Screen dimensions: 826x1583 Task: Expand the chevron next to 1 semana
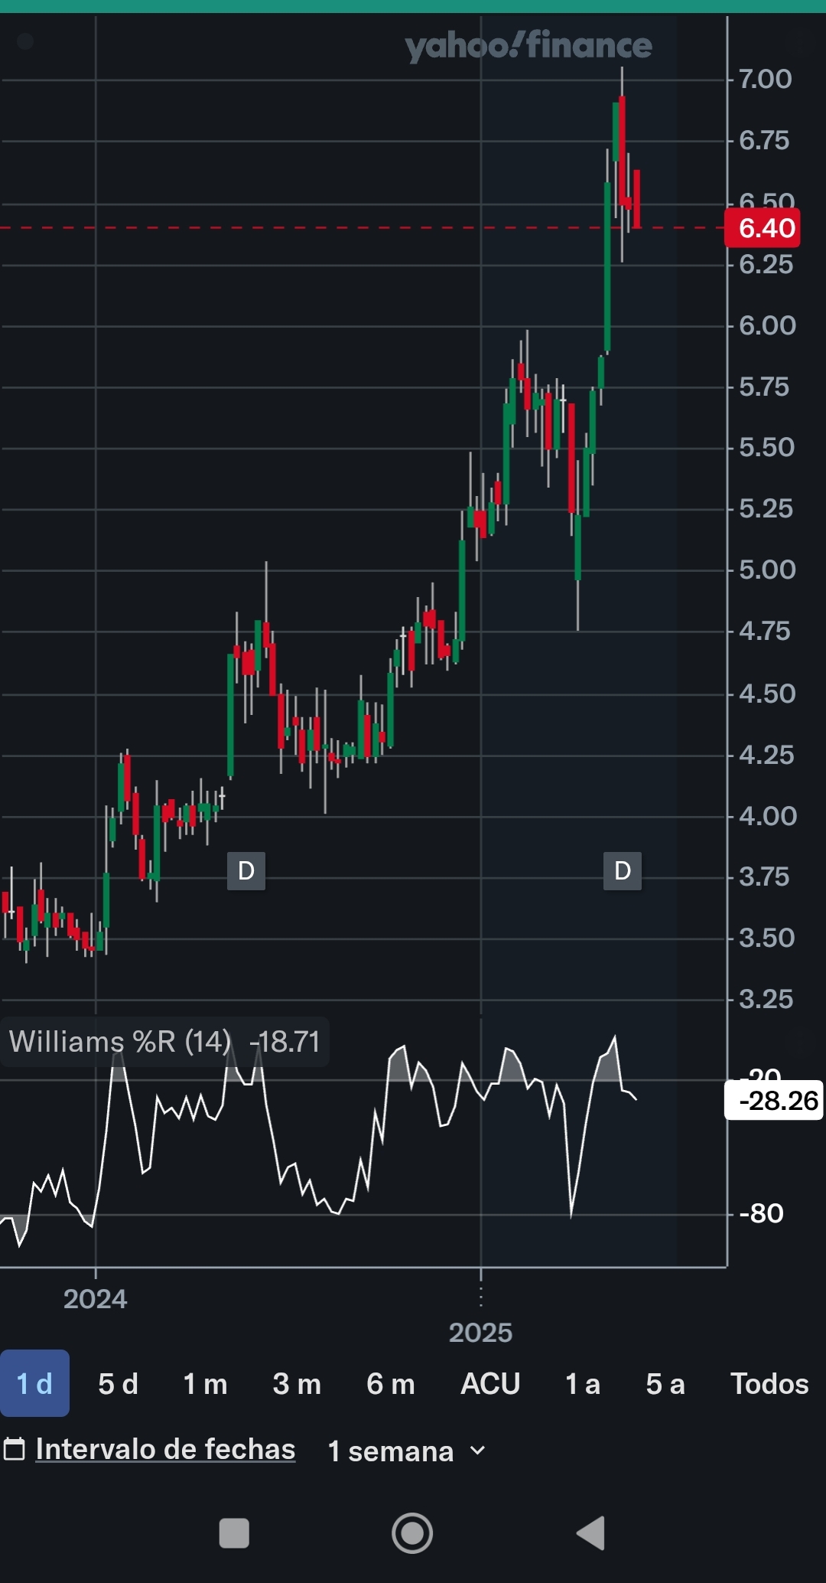(477, 1451)
